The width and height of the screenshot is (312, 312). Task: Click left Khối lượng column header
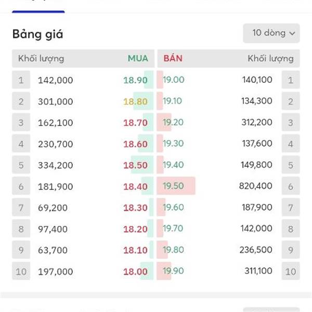(x=41, y=58)
